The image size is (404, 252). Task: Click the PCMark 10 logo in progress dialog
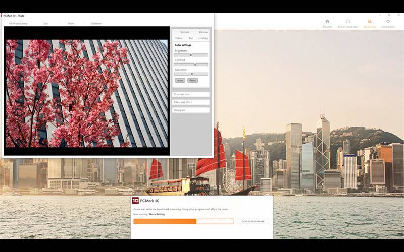(x=135, y=201)
